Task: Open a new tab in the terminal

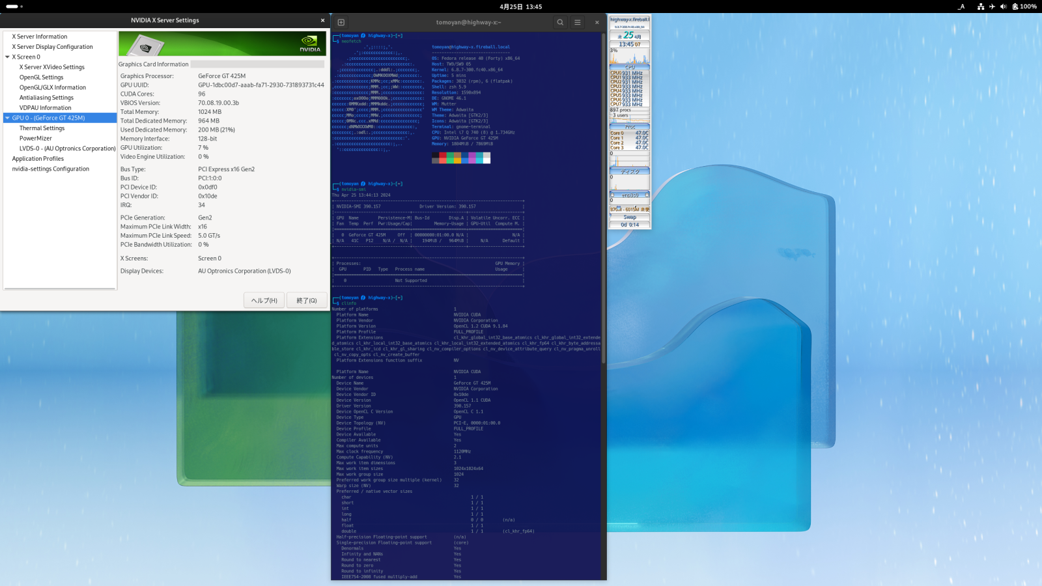Action: (x=341, y=22)
